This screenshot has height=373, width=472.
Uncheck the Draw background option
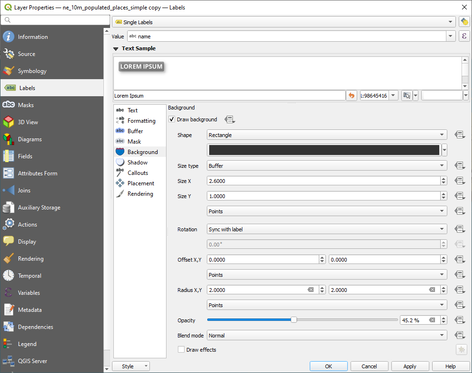pyautogui.click(x=171, y=119)
